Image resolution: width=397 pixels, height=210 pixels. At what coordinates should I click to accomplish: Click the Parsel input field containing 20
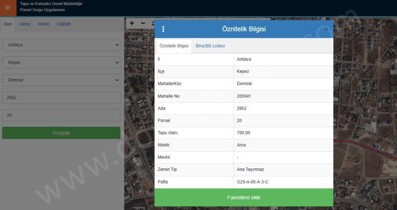[x=61, y=115]
